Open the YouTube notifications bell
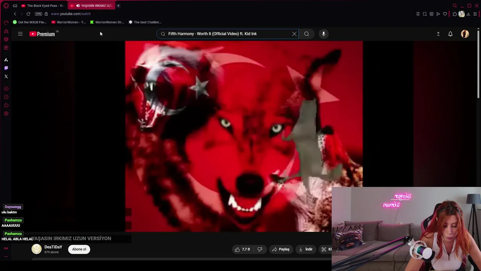The image size is (481, 271). [450, 34]
